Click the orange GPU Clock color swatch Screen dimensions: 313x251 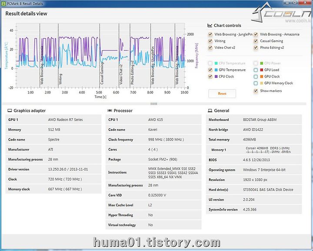(262, 77)
